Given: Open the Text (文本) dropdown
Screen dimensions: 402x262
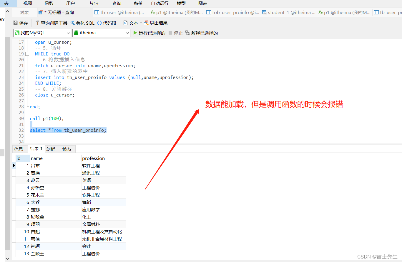Looking at the screenshot, I should coord(132,23).
